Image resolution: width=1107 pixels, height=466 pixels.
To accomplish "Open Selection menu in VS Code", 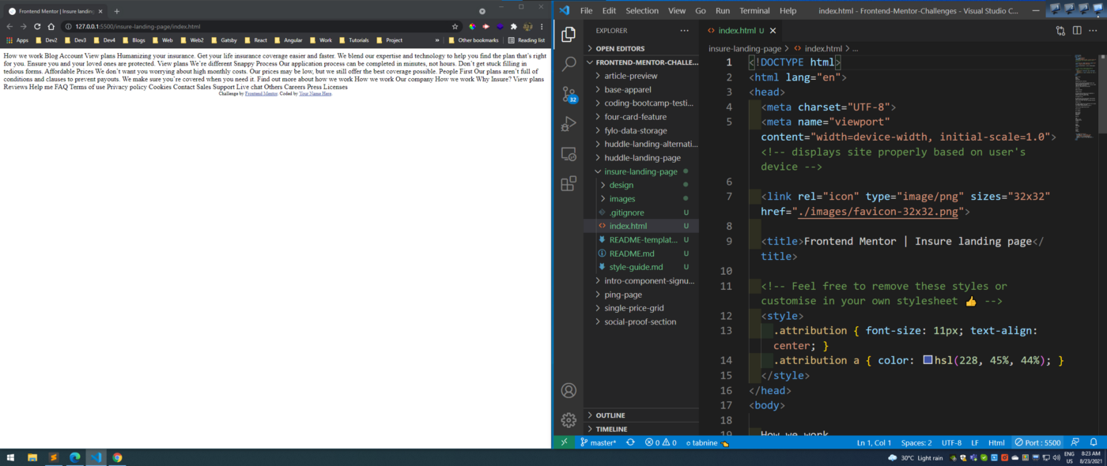I will [x=642, y=11].
